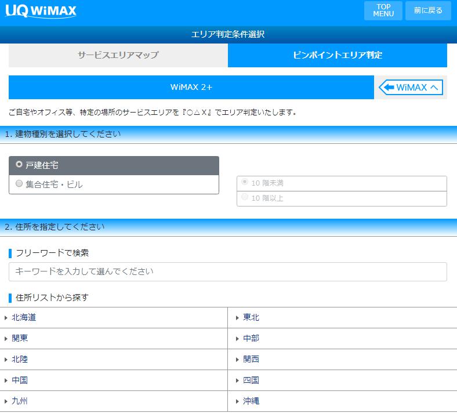Click the 2. 住所を指定してください heading

click(55, 227)
